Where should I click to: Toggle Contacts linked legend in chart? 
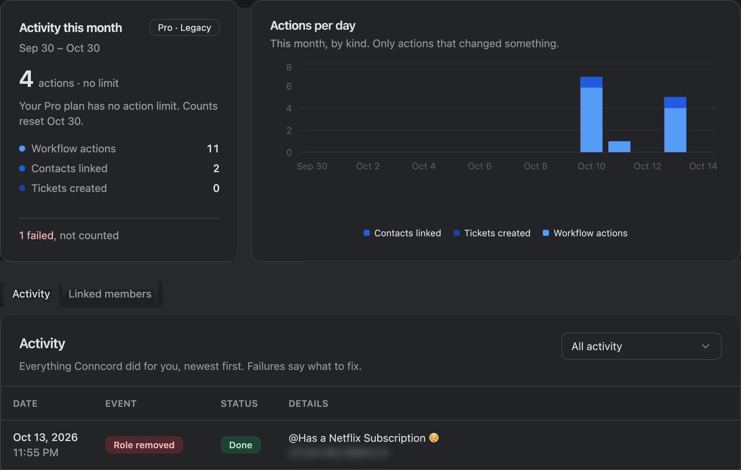402,233
